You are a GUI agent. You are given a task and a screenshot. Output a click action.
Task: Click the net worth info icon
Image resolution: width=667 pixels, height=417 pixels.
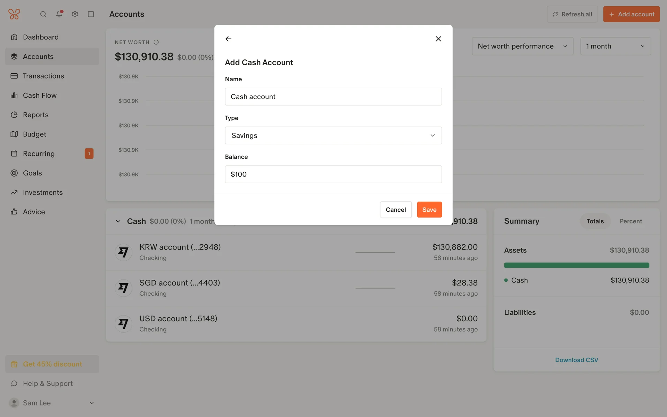156,42
